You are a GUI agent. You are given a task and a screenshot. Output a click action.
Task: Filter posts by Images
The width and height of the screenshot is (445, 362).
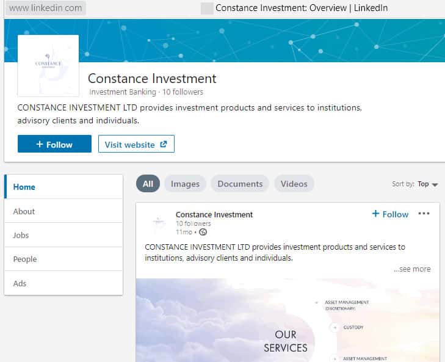(x=185, y=184)
